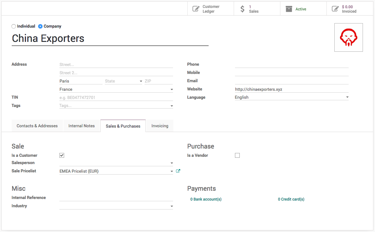Click the dollar sign Sales icon
The height and width of the screenshot is (232, 375).
click(243, 9)
